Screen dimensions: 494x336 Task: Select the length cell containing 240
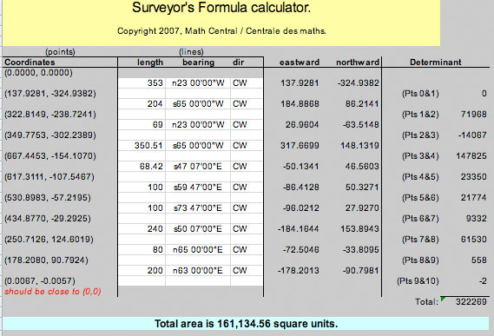point(142,228)
